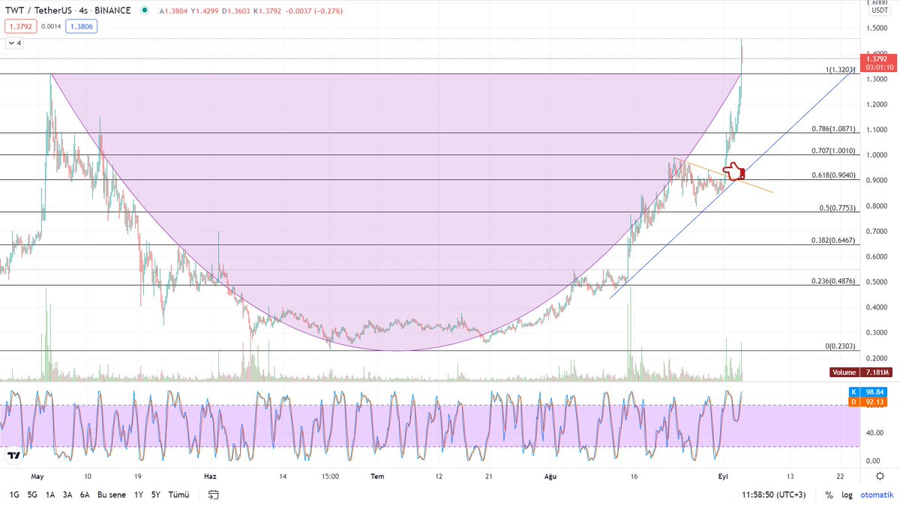The image size is (900, 506).
Task: Click the 15:00 label on time axis
Action: [x=330, y=476]
